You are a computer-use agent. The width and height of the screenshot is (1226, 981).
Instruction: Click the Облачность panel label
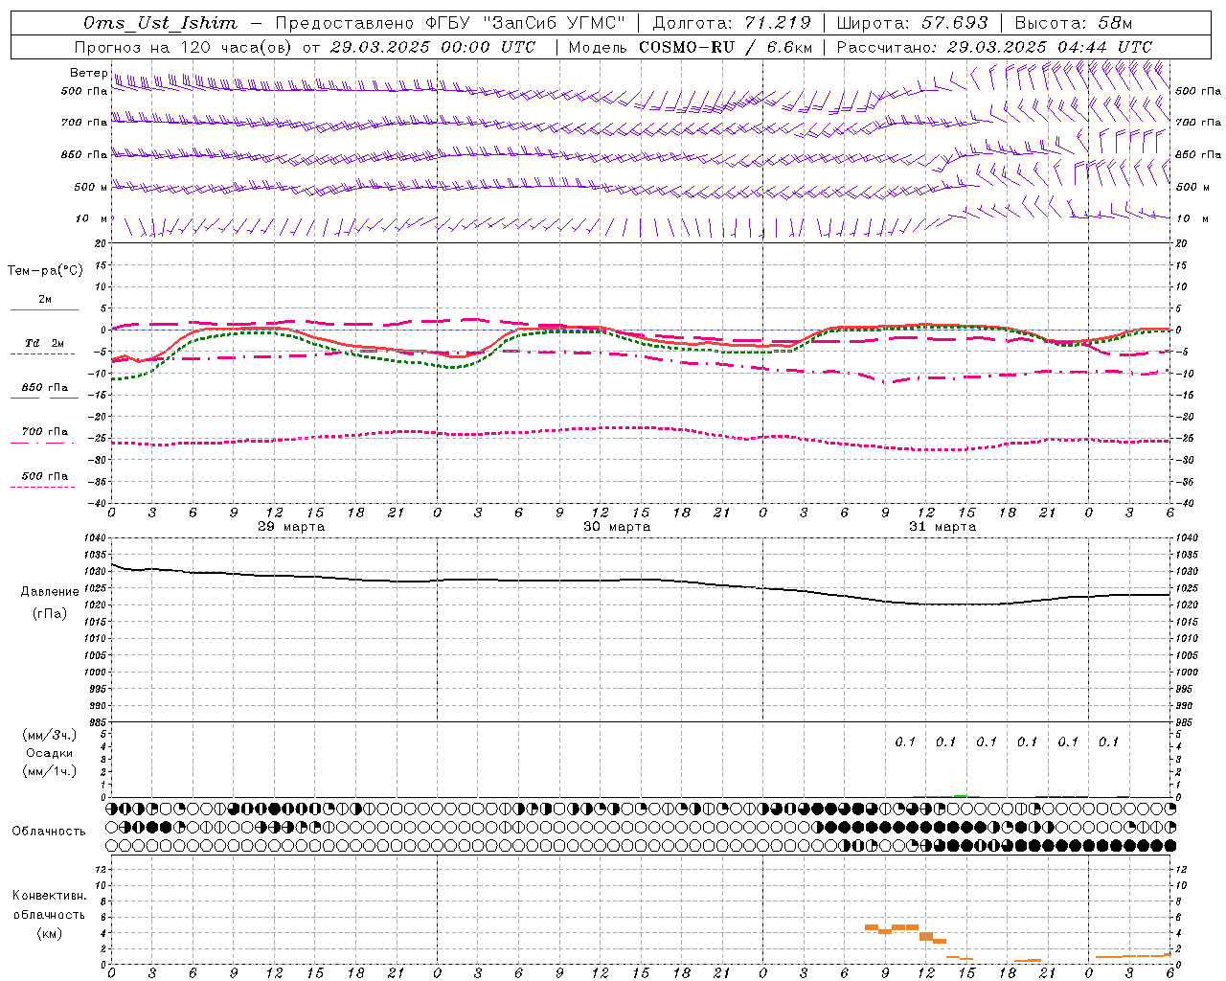49,832
